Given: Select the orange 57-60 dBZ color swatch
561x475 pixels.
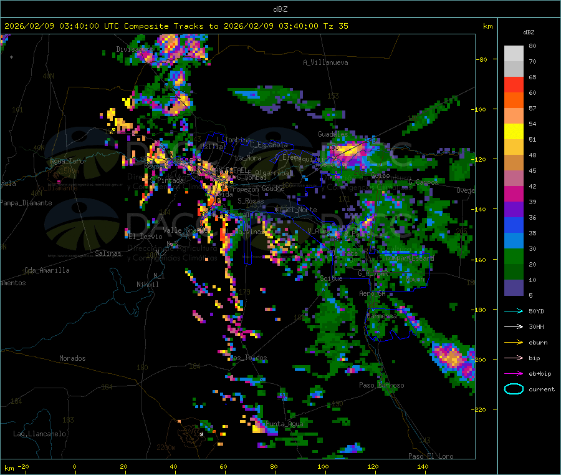Looking at the screenshot, I should [x=514, y=100].
